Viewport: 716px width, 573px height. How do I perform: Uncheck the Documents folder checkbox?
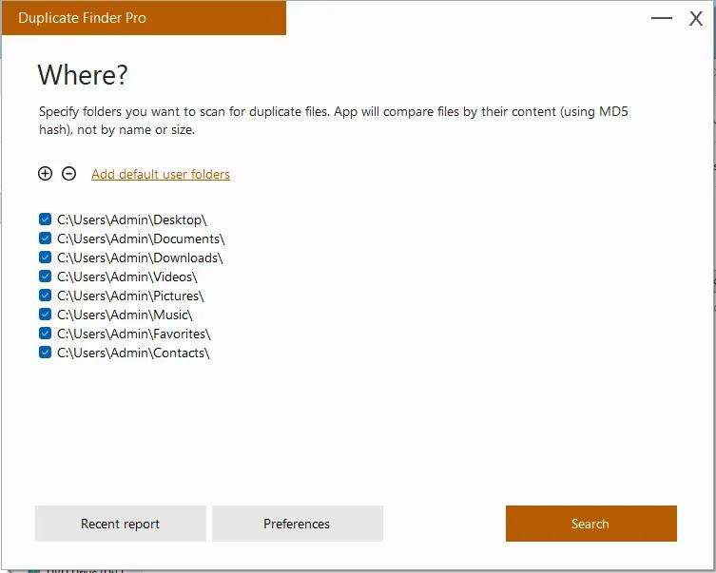[x=45, y=239]
